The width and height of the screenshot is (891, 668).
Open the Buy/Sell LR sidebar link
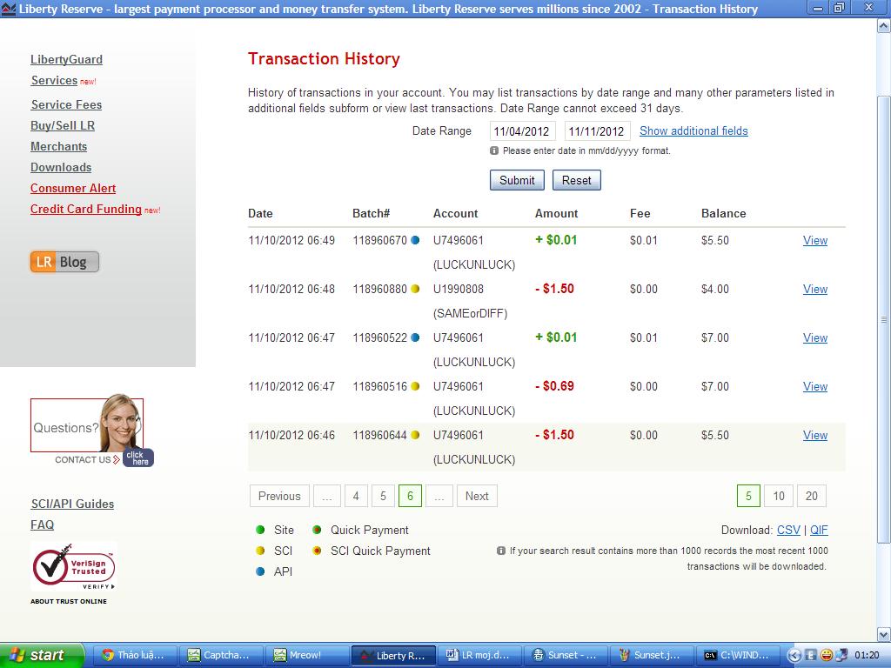point(63,125)
